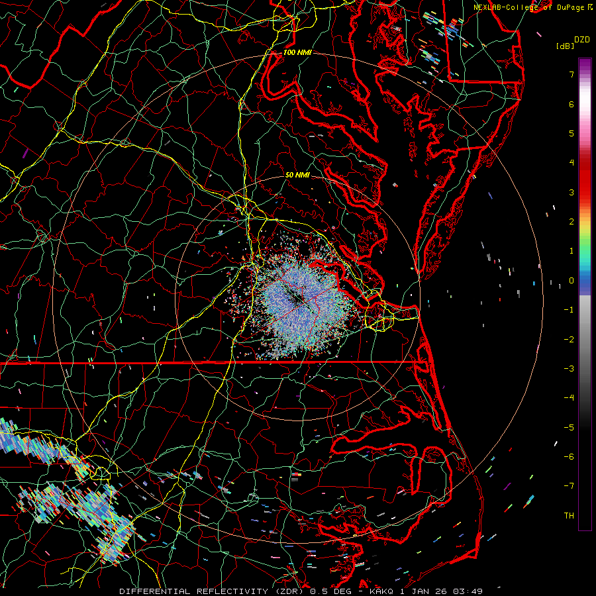
Task: Select the 5 dB scale label
Action: (571, 133)
